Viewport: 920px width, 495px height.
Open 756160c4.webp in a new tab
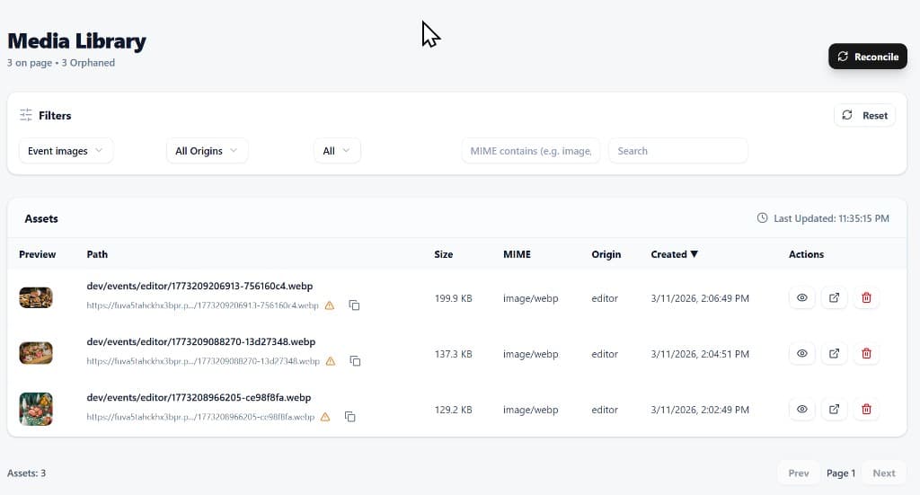[834, 298]
